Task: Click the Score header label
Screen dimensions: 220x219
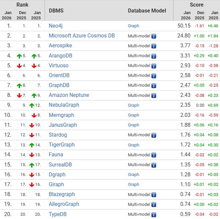Action: click(197, 5)
